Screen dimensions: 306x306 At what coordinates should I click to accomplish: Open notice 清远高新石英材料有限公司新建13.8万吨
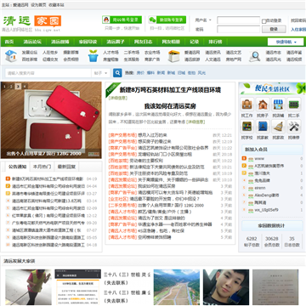point(47,201)
